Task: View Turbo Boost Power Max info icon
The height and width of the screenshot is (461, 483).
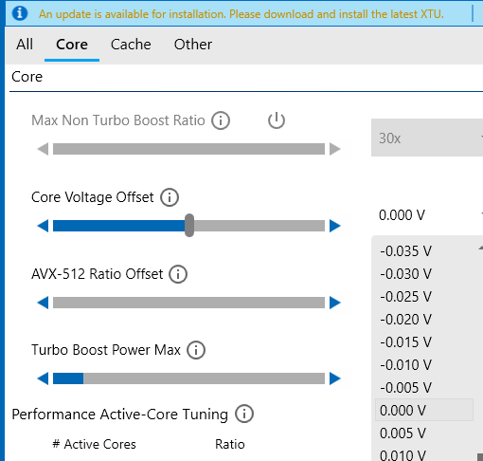Action: 196,350
